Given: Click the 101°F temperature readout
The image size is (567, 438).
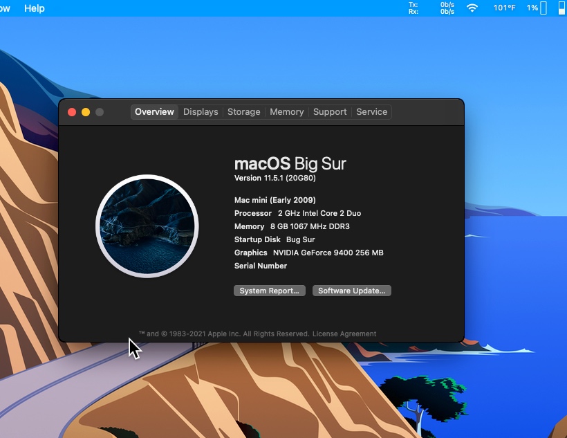Looking at the screenshot, I should tap(505, 8).
